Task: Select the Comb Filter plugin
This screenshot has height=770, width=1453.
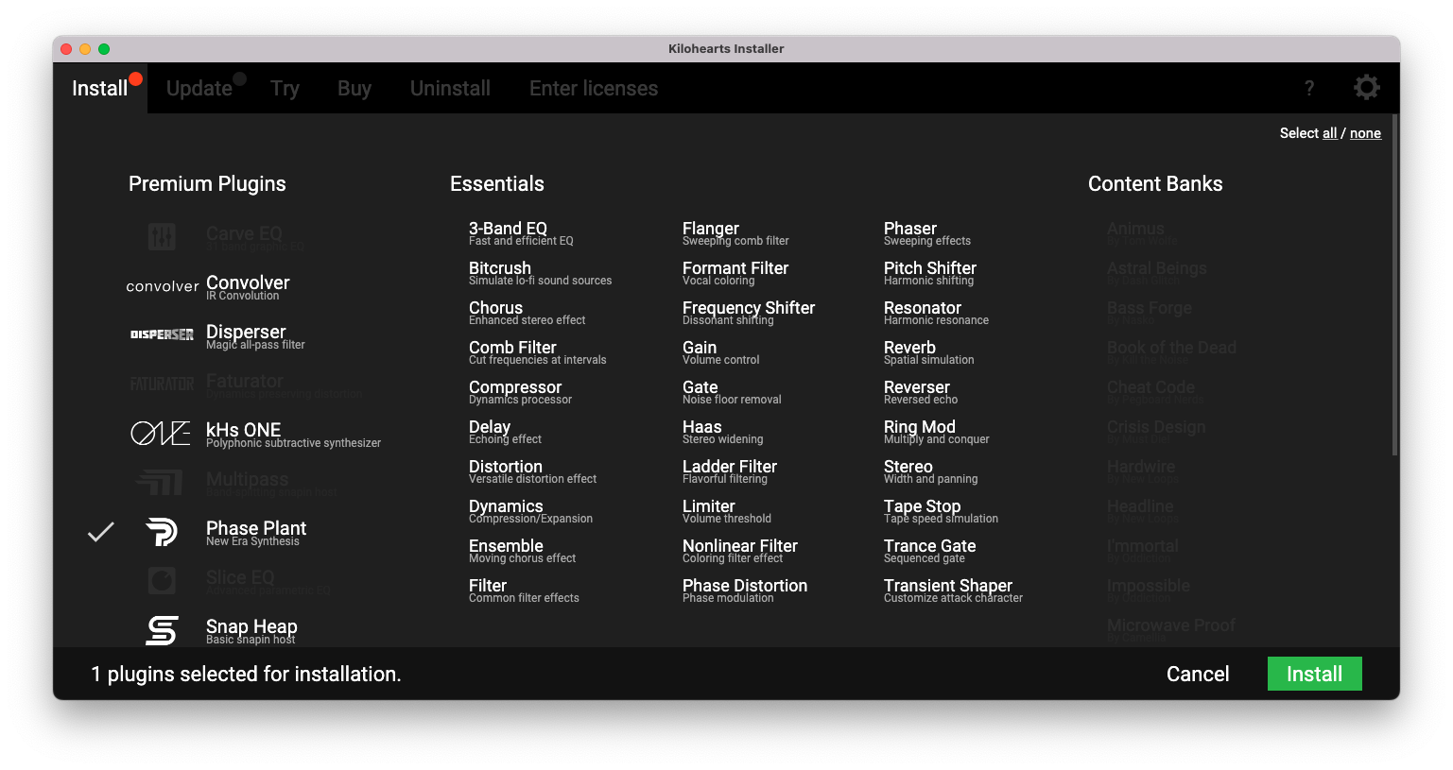Action: point(537,352)
